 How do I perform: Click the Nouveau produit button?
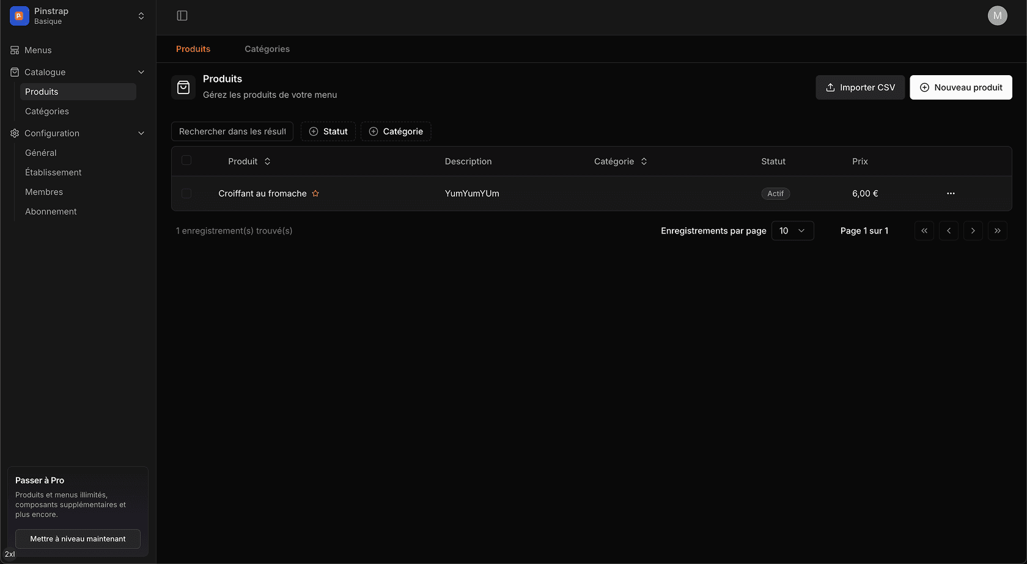click(x=960, y=87)
